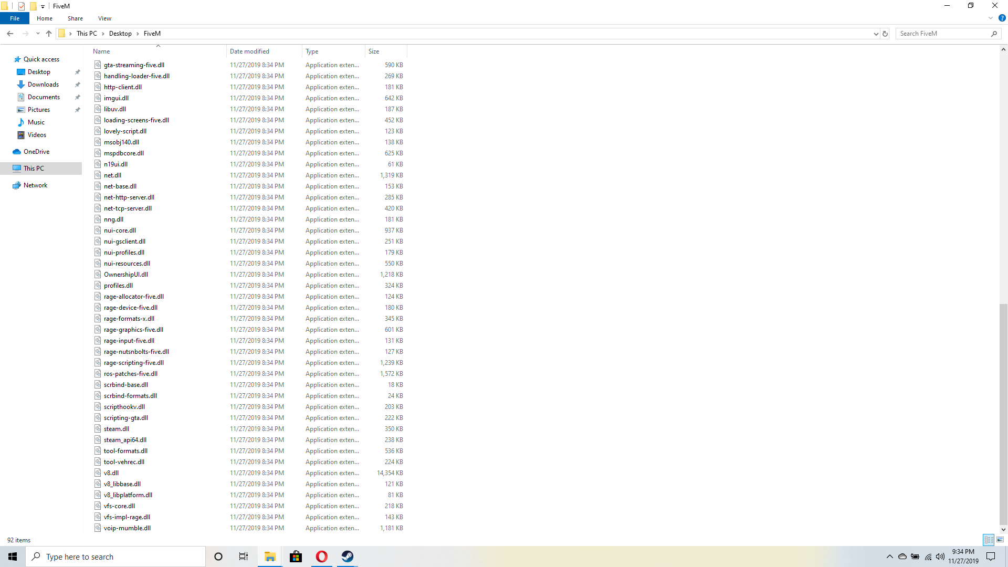The image size is (1008, 567).
Task: Open Microsoft Store from the taskbar
Action: 296,556
